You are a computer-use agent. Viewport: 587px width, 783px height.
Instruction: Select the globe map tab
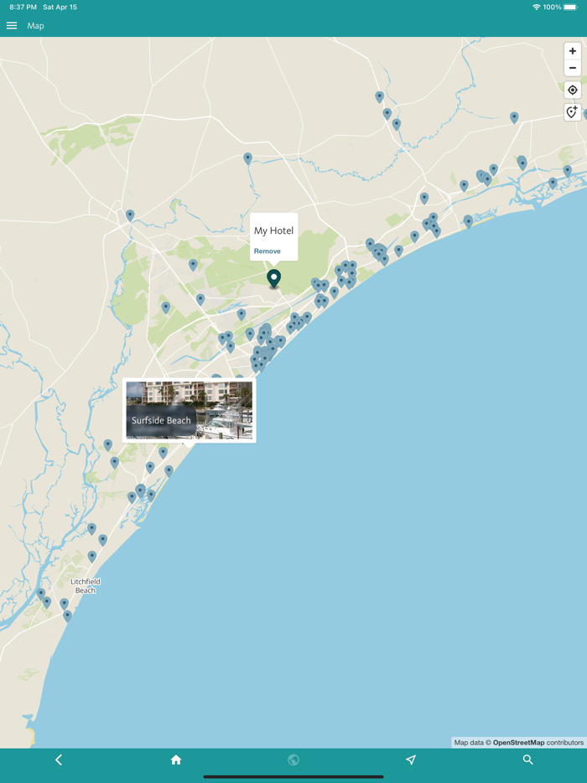(x=293, y=760)
